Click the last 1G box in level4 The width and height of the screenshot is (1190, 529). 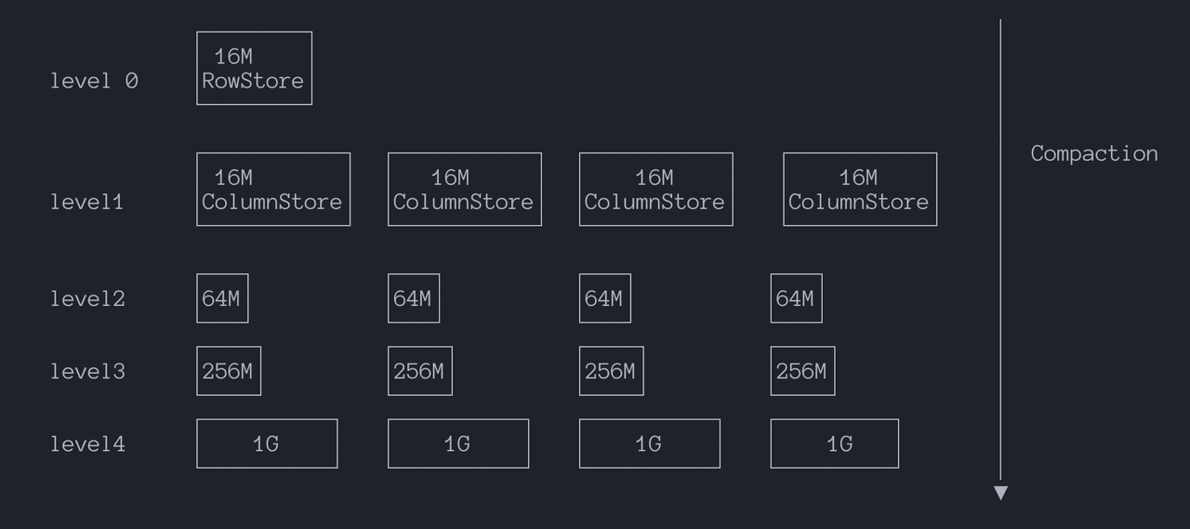834,443
